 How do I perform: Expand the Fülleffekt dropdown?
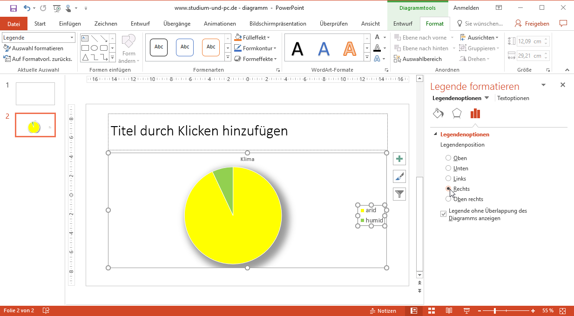[268, 38]
